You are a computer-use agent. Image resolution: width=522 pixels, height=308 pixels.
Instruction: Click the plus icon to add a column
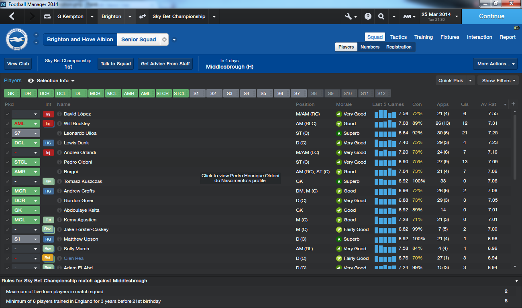tap(513, 104)
